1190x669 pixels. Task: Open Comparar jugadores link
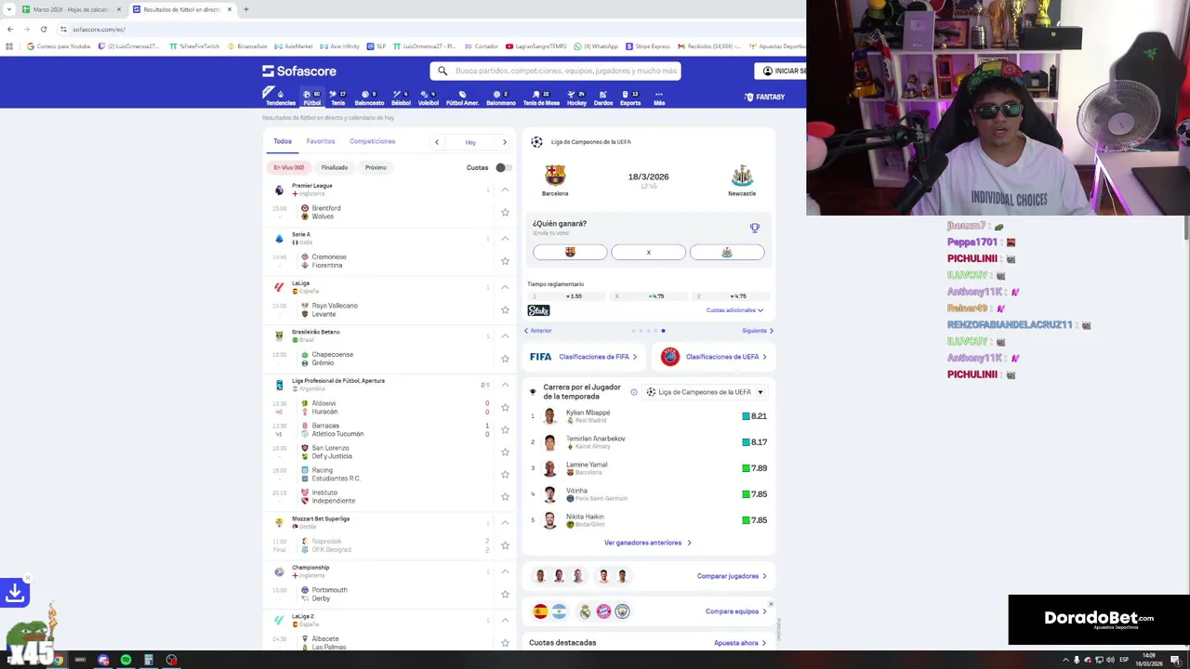(732, 576)
